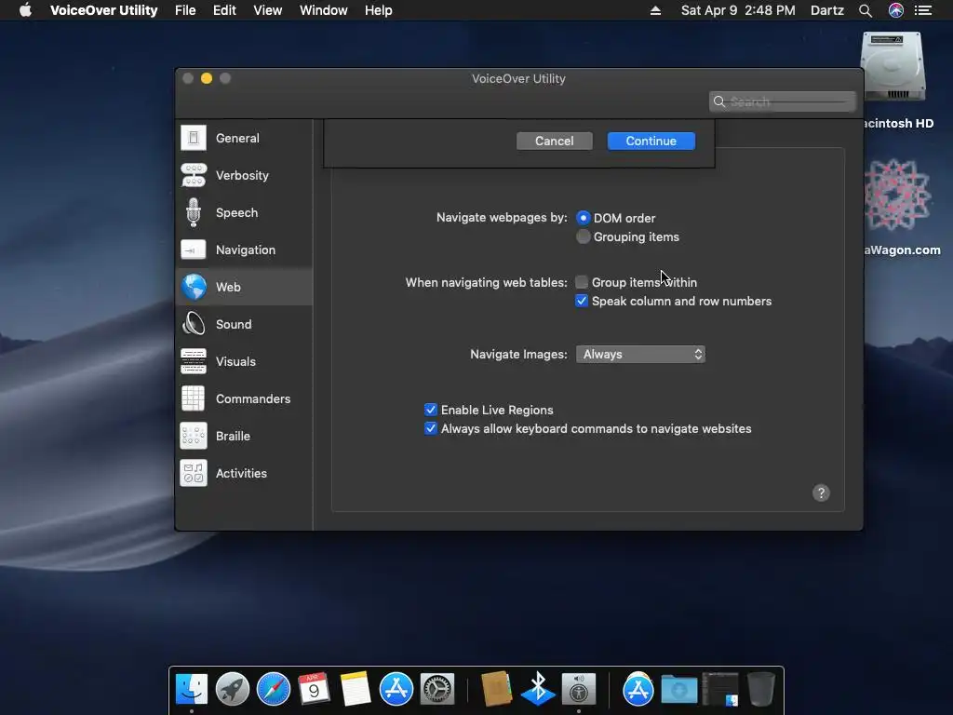Select the Activities category icon
Viewport: 953px width, 715px height.
[194, 473]
